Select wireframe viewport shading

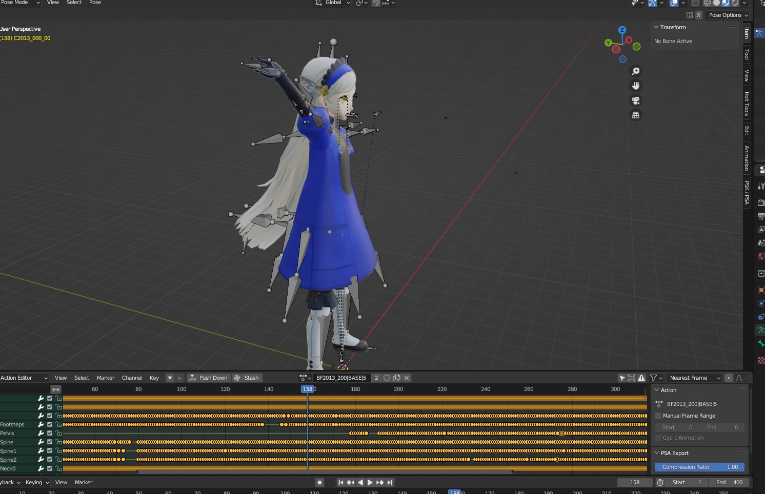click(x=707, y=3)
